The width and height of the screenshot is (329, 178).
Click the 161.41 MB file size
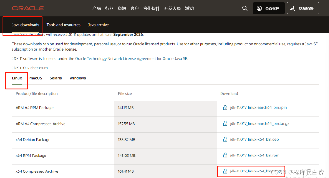pyautogui.click(x=126, y=171)
